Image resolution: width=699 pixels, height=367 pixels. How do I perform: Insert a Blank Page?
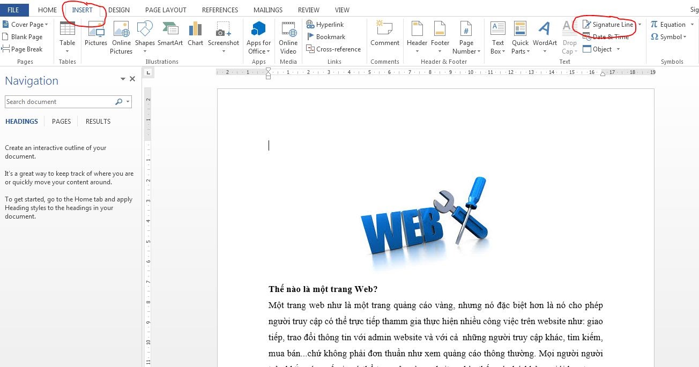coord(23,37)
